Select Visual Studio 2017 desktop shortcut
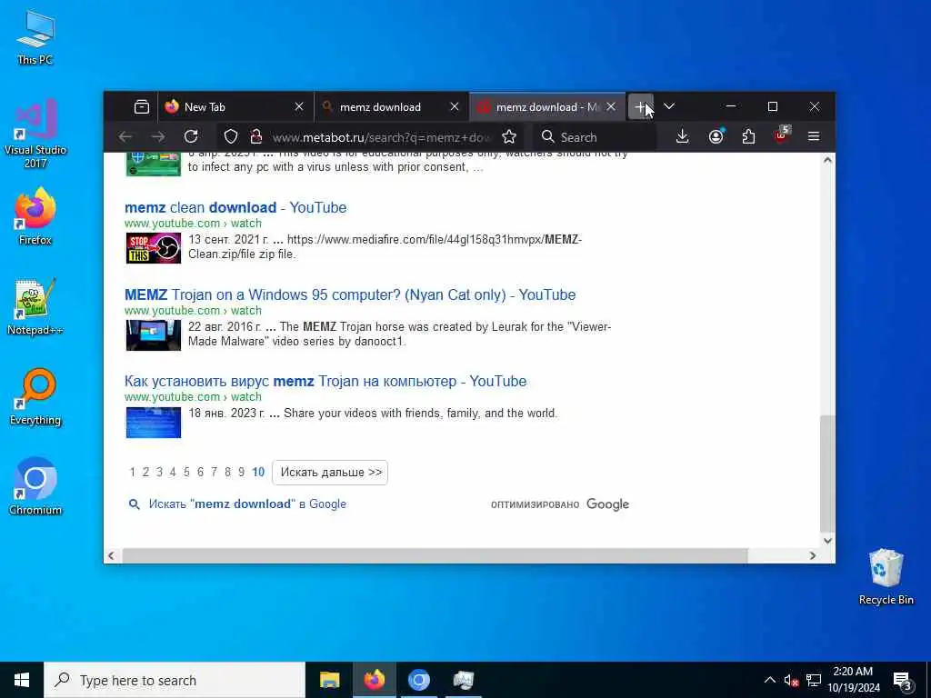 tap(35, 134)
